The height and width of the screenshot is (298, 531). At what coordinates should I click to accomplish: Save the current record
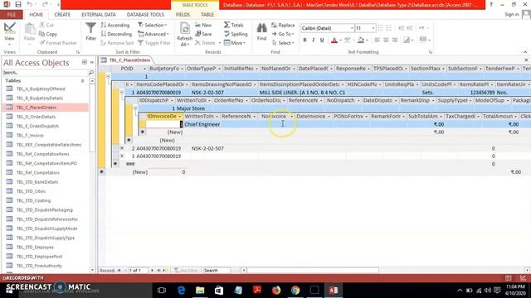[203, 34]
